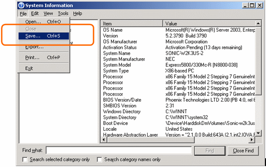
Task: Click the value X86-based PC
Action: pos(179,71)
